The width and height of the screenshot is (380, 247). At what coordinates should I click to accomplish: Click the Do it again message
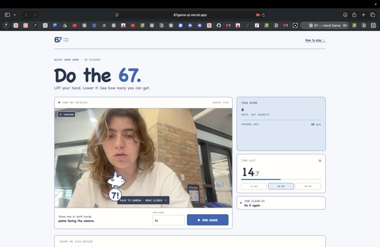pos(253,205)
